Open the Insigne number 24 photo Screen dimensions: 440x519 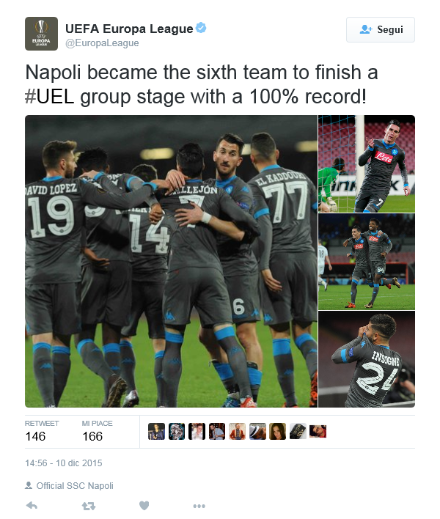point(367,359)
